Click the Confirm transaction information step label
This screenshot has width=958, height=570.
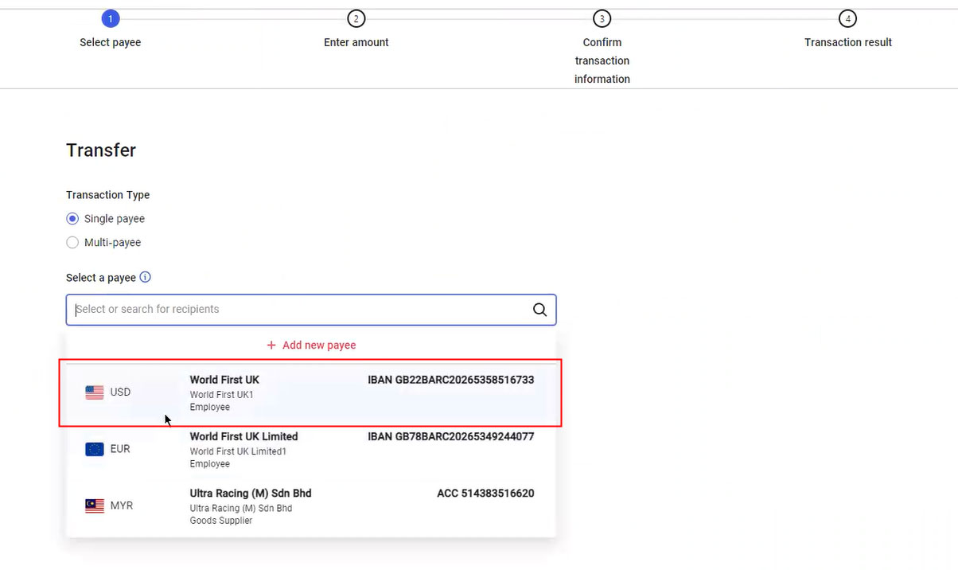point(602,61)
